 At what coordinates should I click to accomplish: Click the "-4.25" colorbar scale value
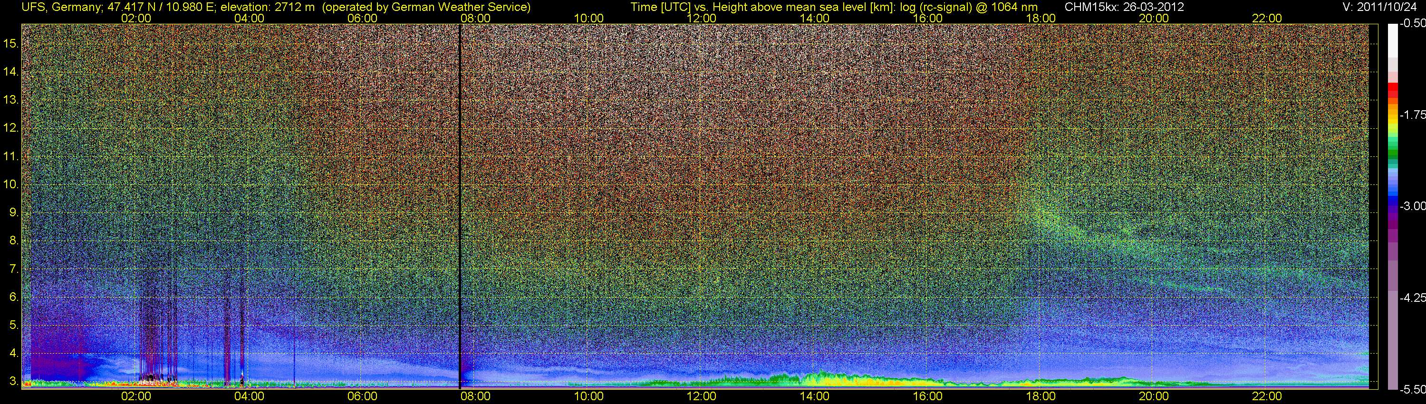[x=1412, y=298]
